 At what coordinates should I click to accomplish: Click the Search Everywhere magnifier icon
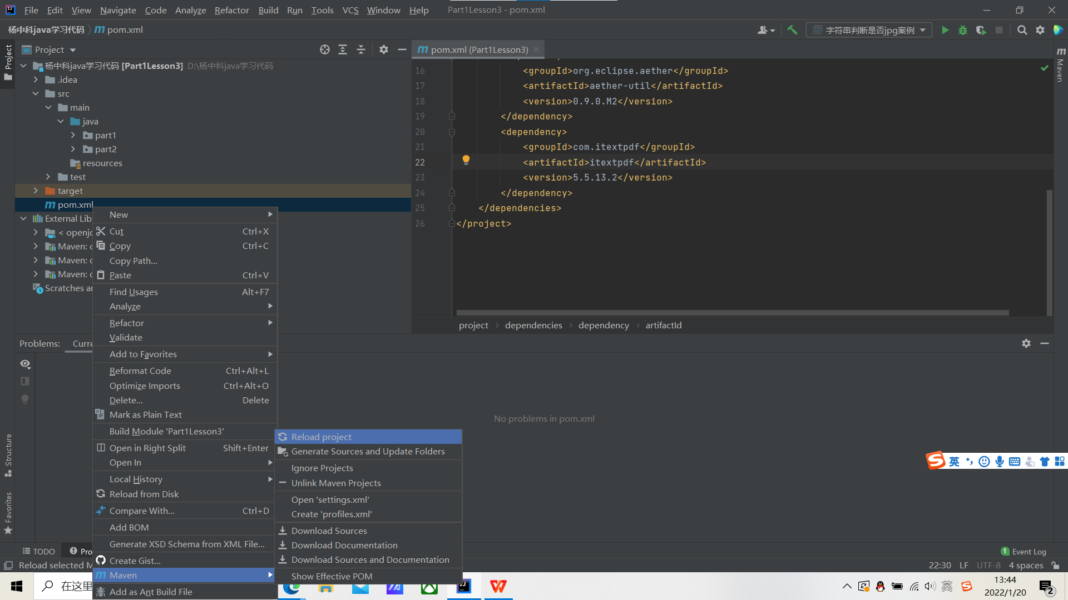1022,30
